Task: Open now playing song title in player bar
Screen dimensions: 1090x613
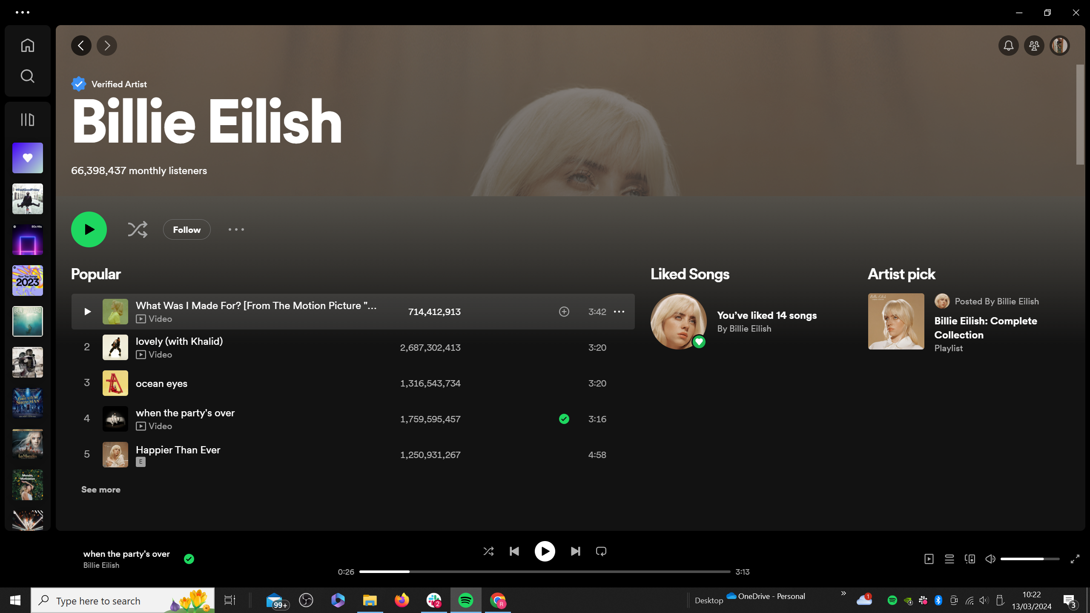Action: 126,554
